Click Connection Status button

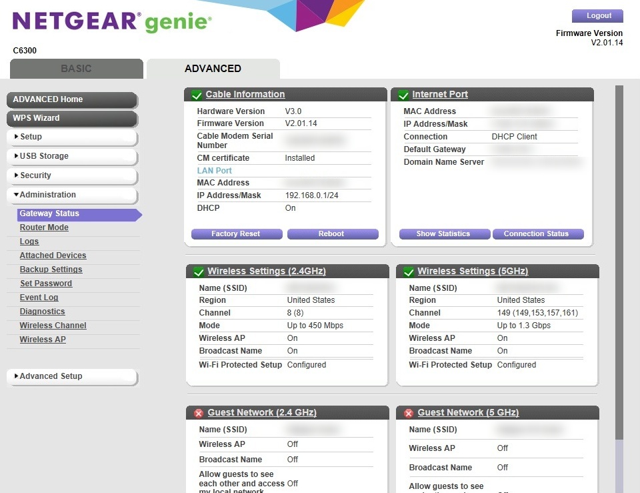tap(538, 233)
